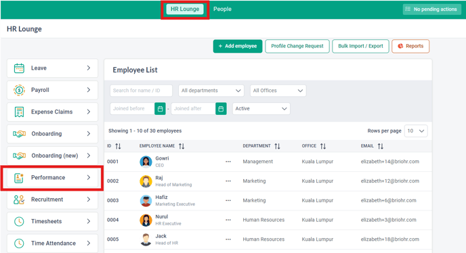The width and height of the screenshot is (466, 253).
Task: Open the three-dot menu for Nurul
Action: pos(228,220)
